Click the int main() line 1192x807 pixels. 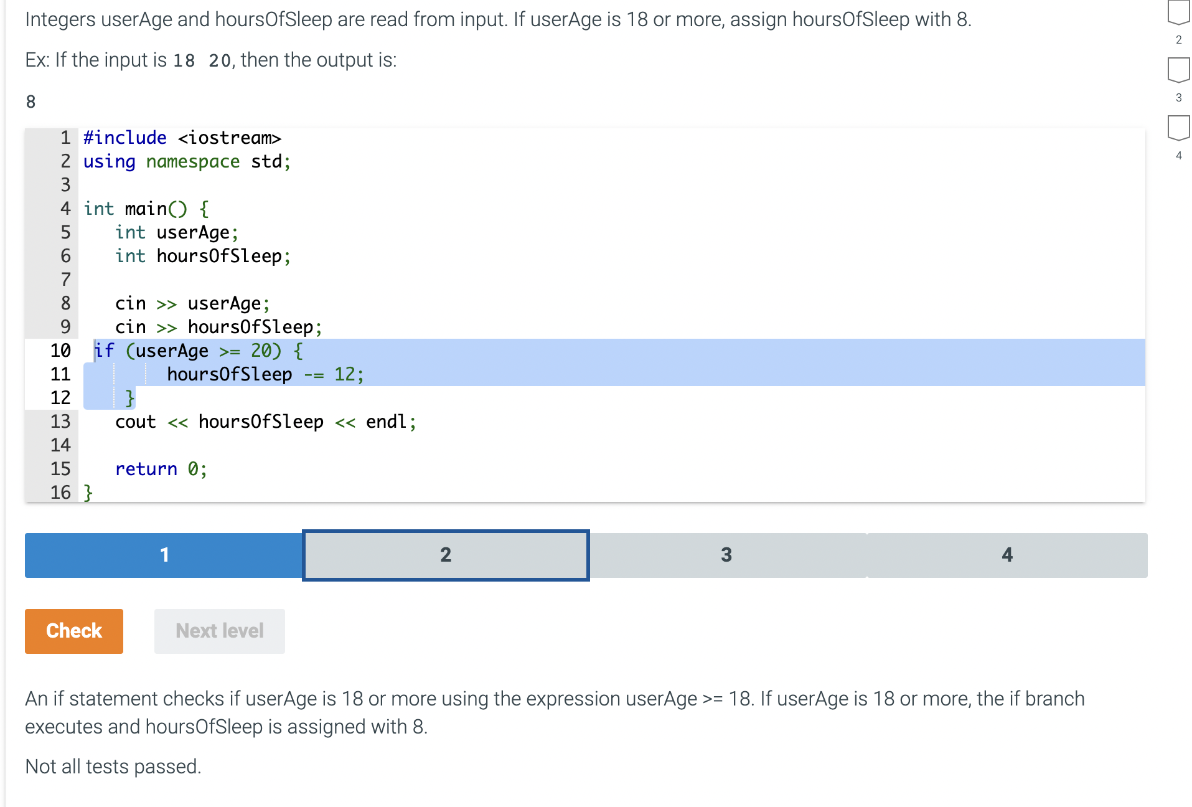pyautogui.click(x=144, y=209)
